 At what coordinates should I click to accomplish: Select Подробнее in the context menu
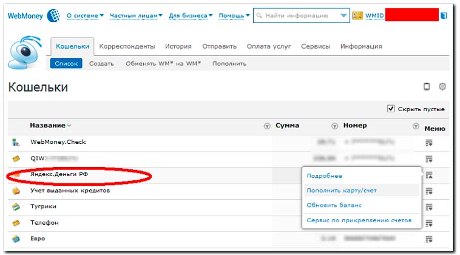(x=325, y=176)
